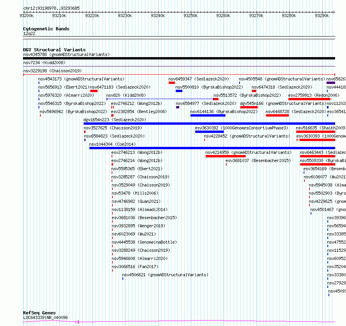Click the chr12:93198978..93293685 coordinates text
The image size is (346, 326).
[x=51, y=9]
